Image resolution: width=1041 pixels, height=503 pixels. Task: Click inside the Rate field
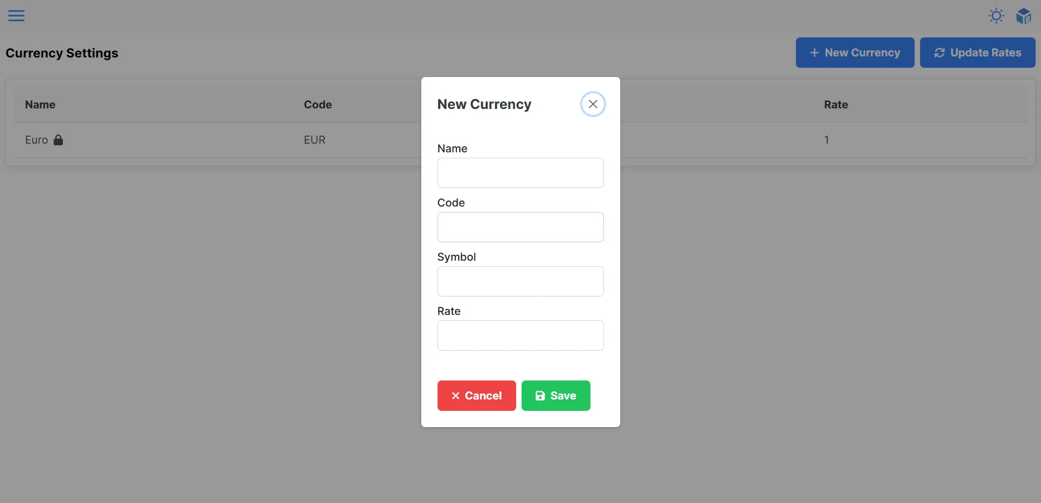point(520,336)
